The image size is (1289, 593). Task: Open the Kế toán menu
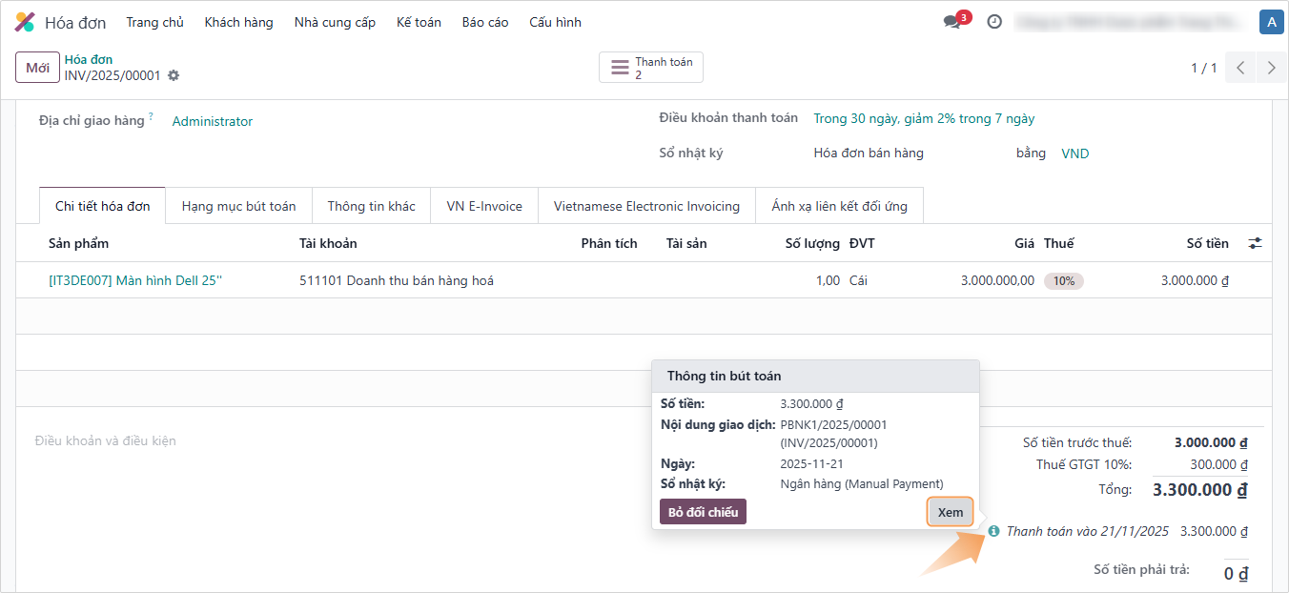[419, 22]
